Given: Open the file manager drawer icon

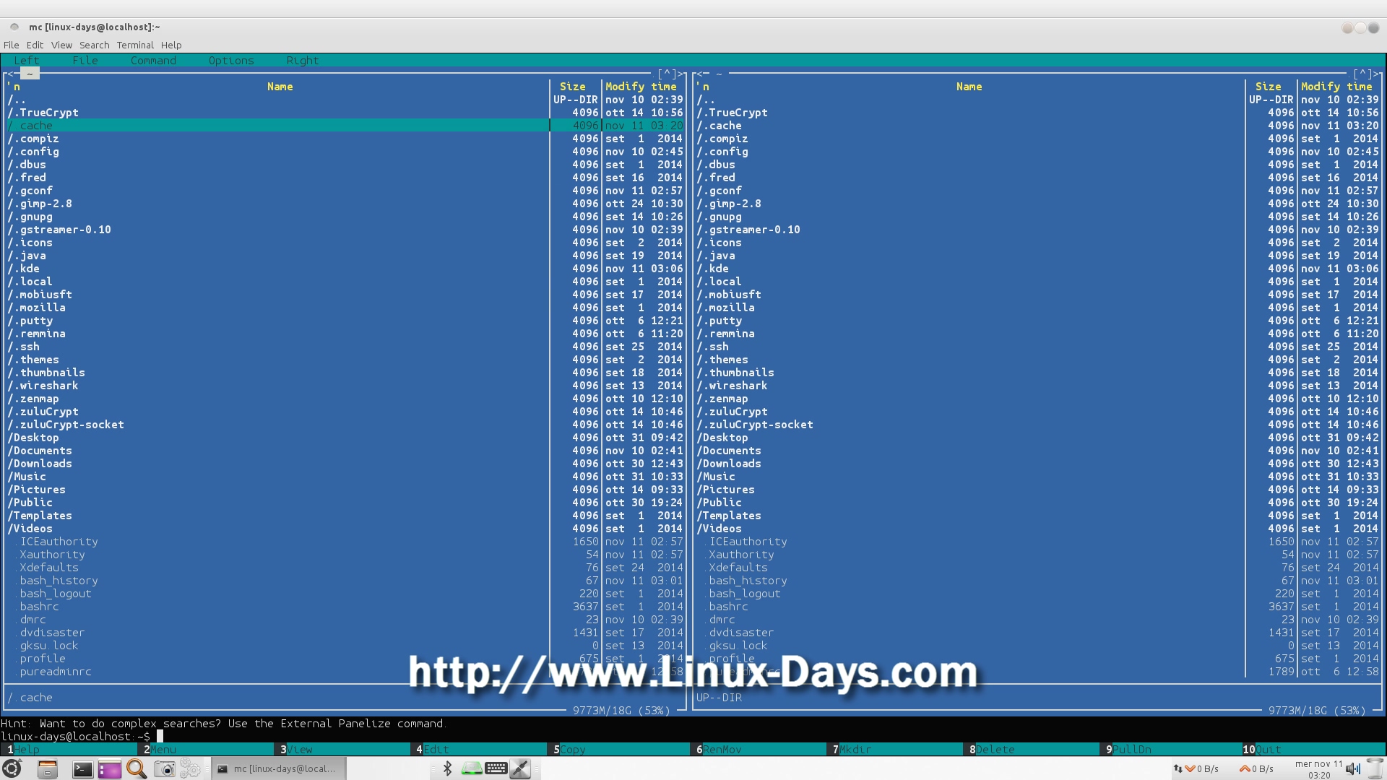Looking at the screenshot, I should coord(48,769).
